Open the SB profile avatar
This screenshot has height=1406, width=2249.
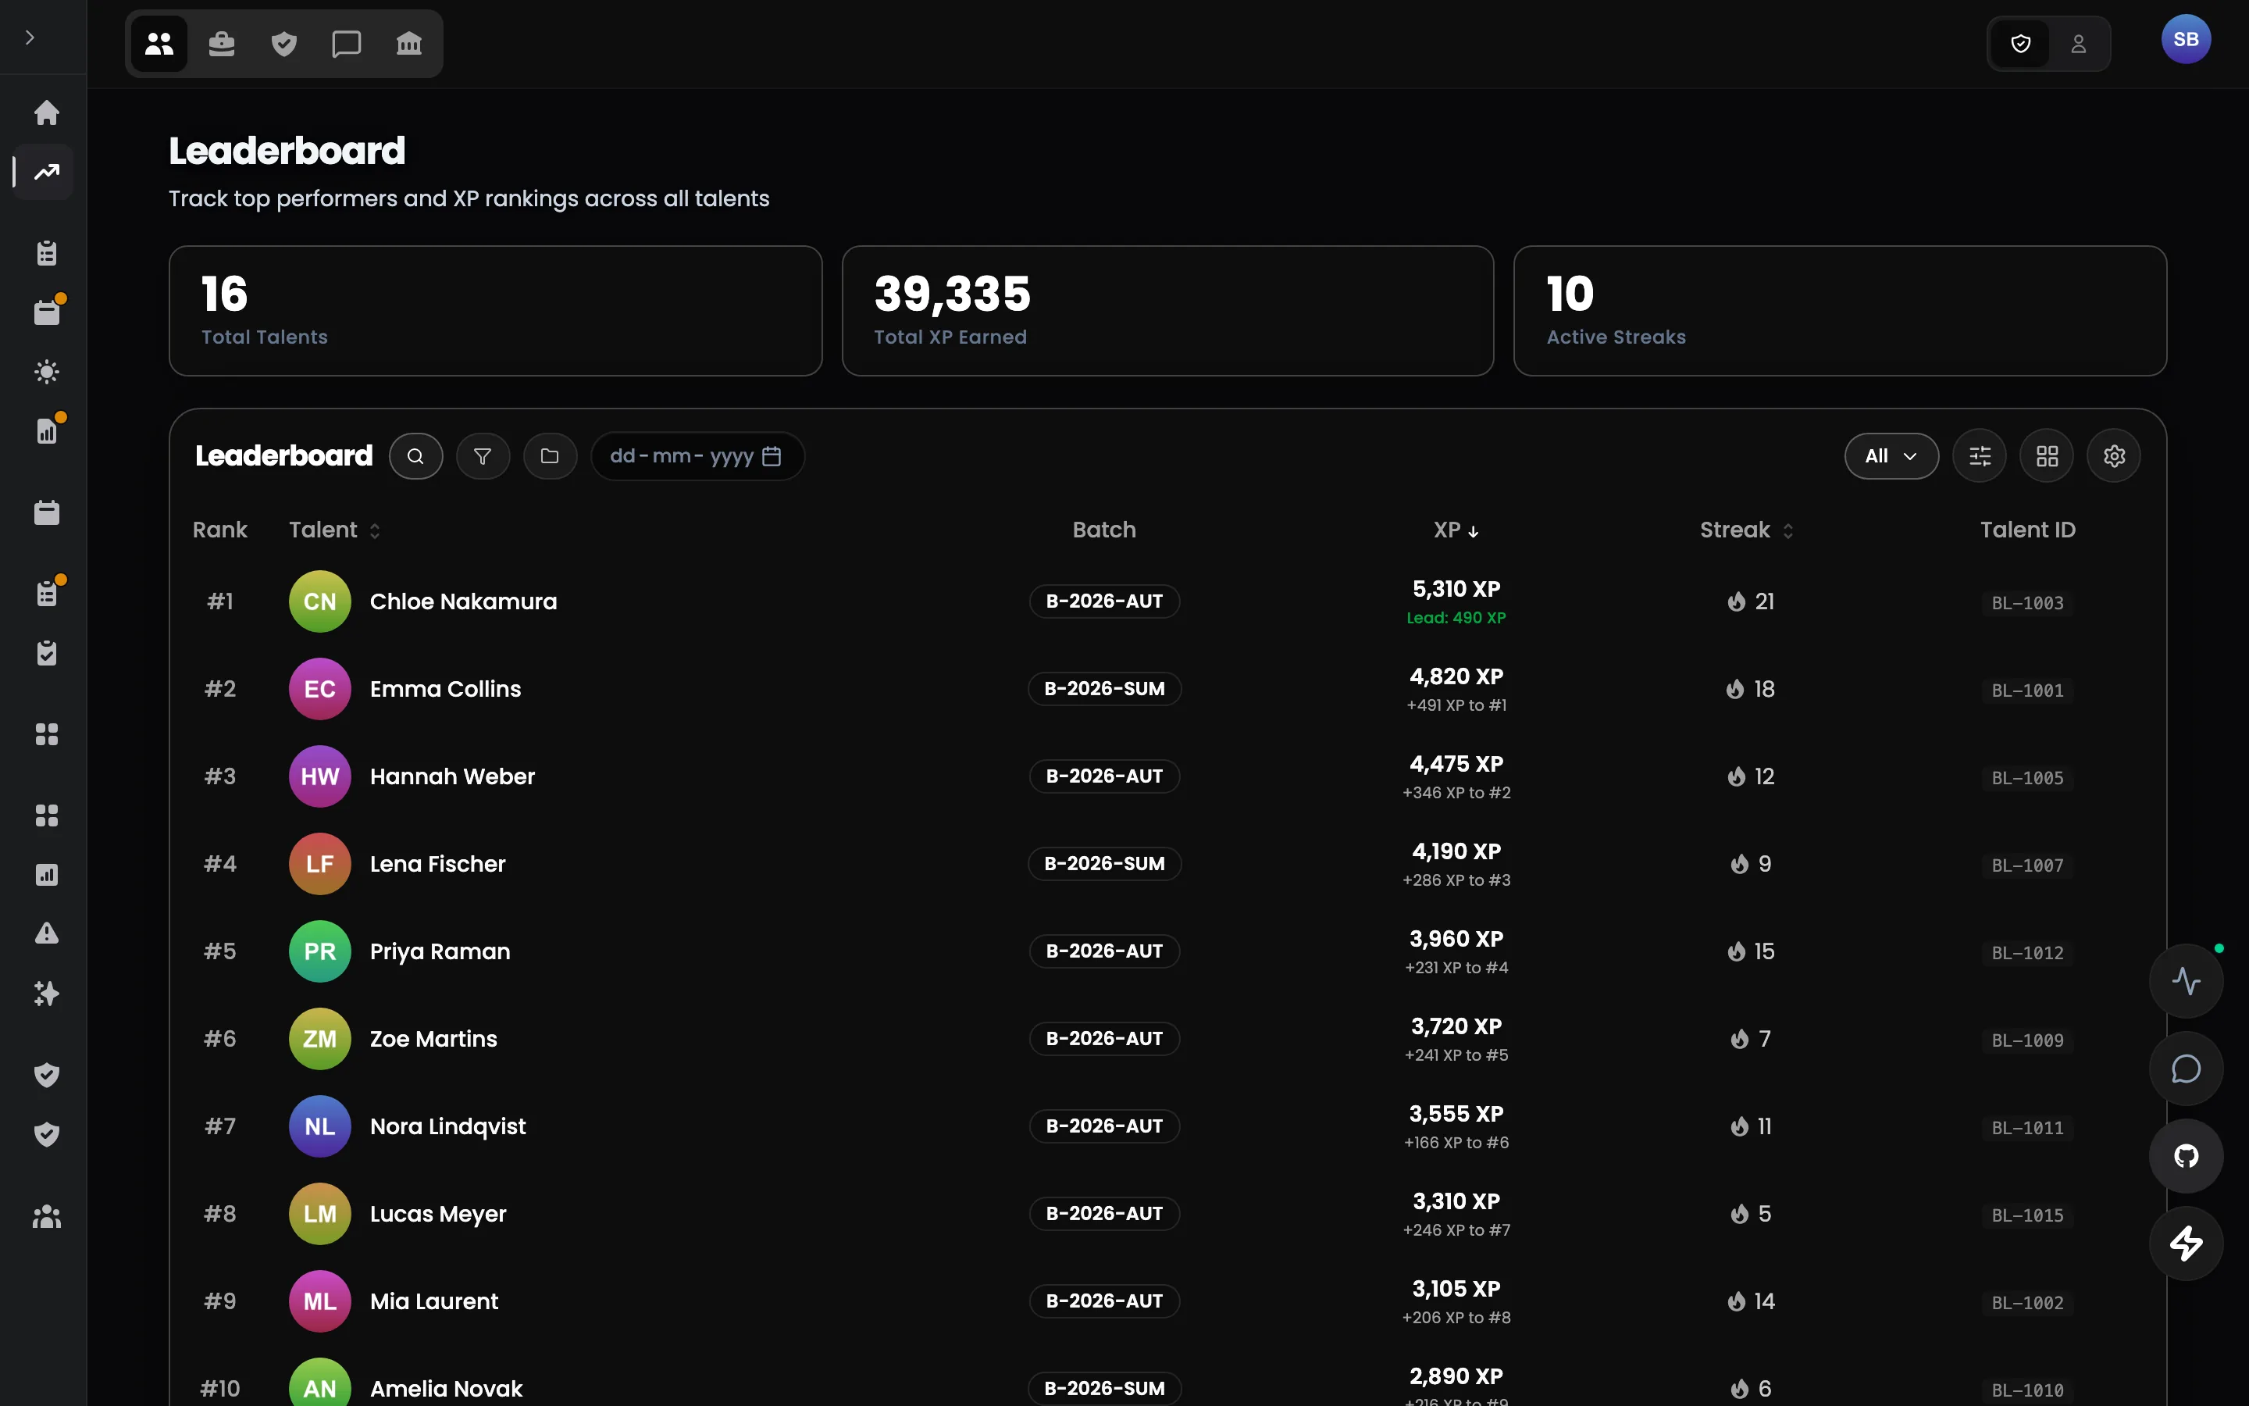point(2186,40)
